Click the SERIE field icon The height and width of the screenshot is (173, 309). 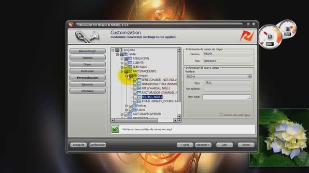tap(140, 80)
